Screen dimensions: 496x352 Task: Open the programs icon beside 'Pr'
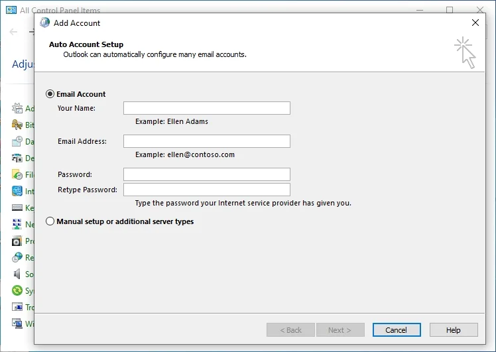click(17, 241)
